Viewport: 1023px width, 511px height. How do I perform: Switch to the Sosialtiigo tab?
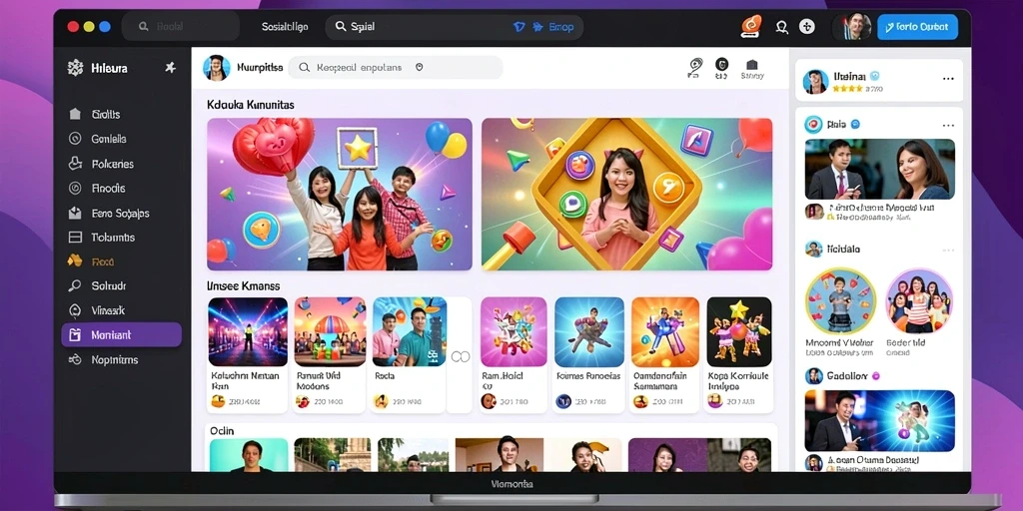point(285,27)
